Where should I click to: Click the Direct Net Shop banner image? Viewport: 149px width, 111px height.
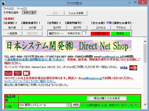pos(68,46)
